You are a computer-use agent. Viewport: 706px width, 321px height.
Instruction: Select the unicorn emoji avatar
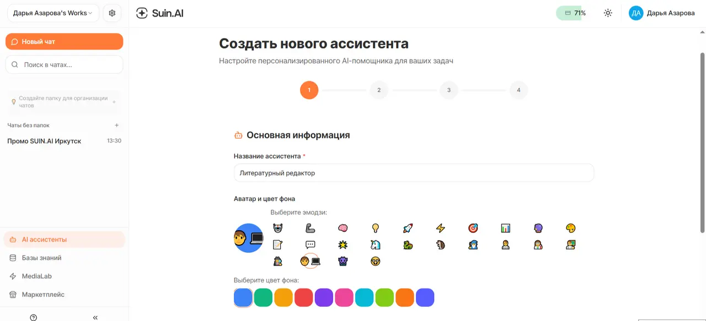pyautogui.click(x=376, y=244)
